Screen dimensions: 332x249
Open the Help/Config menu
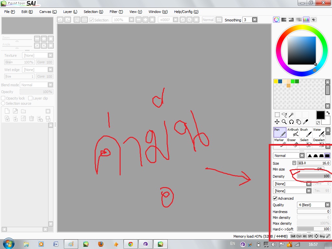coord(186,12)
